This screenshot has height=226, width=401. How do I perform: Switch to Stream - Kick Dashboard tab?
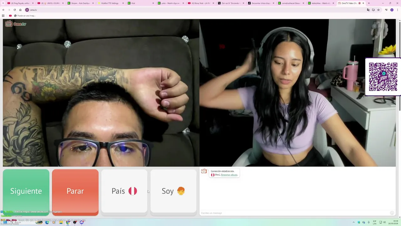(81, 3)
